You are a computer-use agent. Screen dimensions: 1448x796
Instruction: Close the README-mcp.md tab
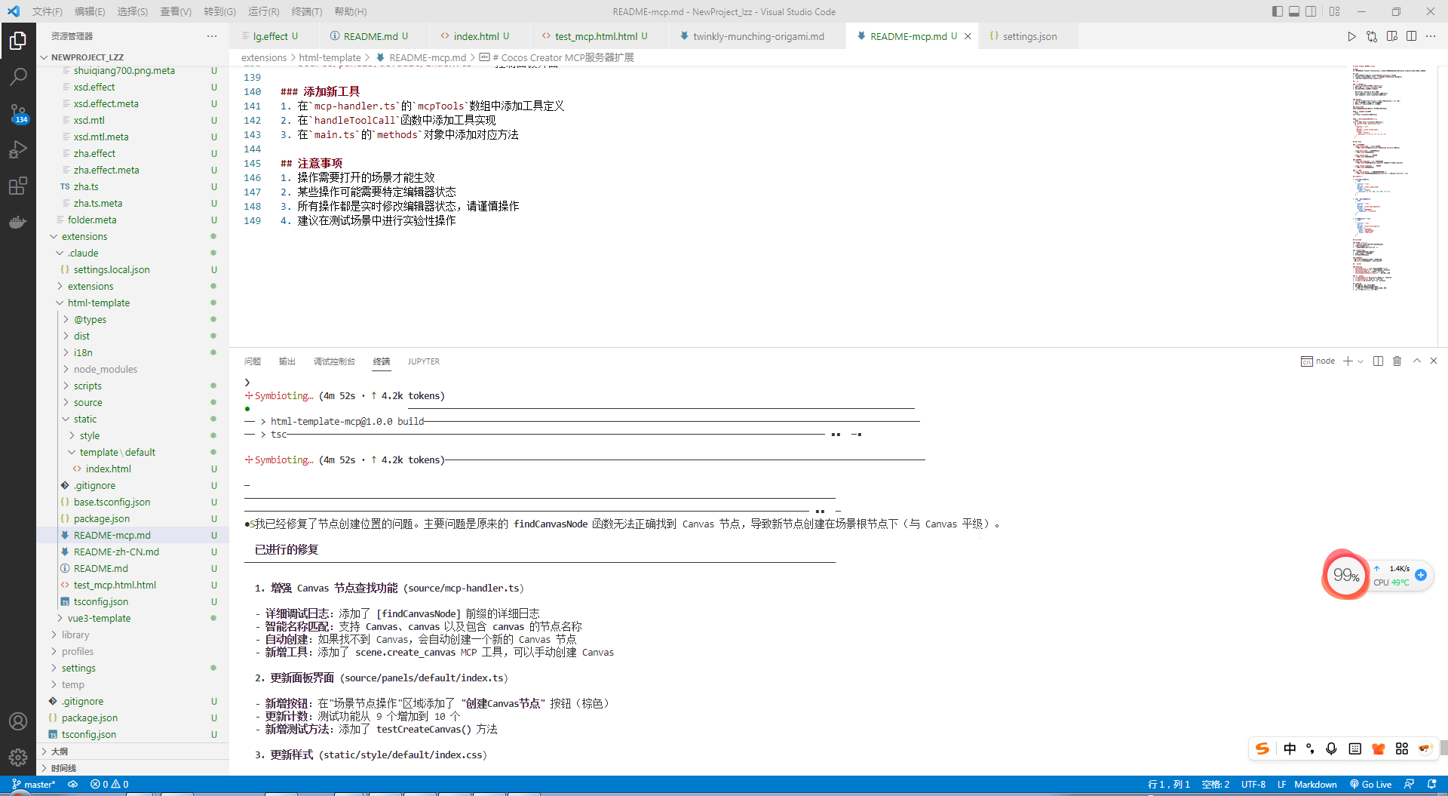(968, 36)
